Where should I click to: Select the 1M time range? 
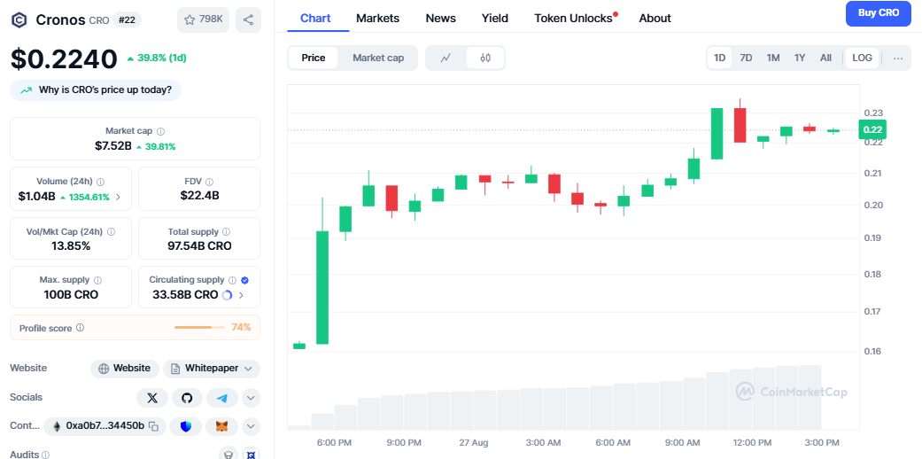[773, 58]
